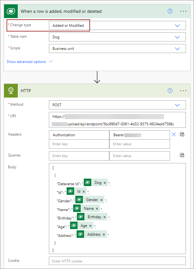Open help for the HTTP action
Viewport: 194px width, 269px height.
click(x=170, y=90)
